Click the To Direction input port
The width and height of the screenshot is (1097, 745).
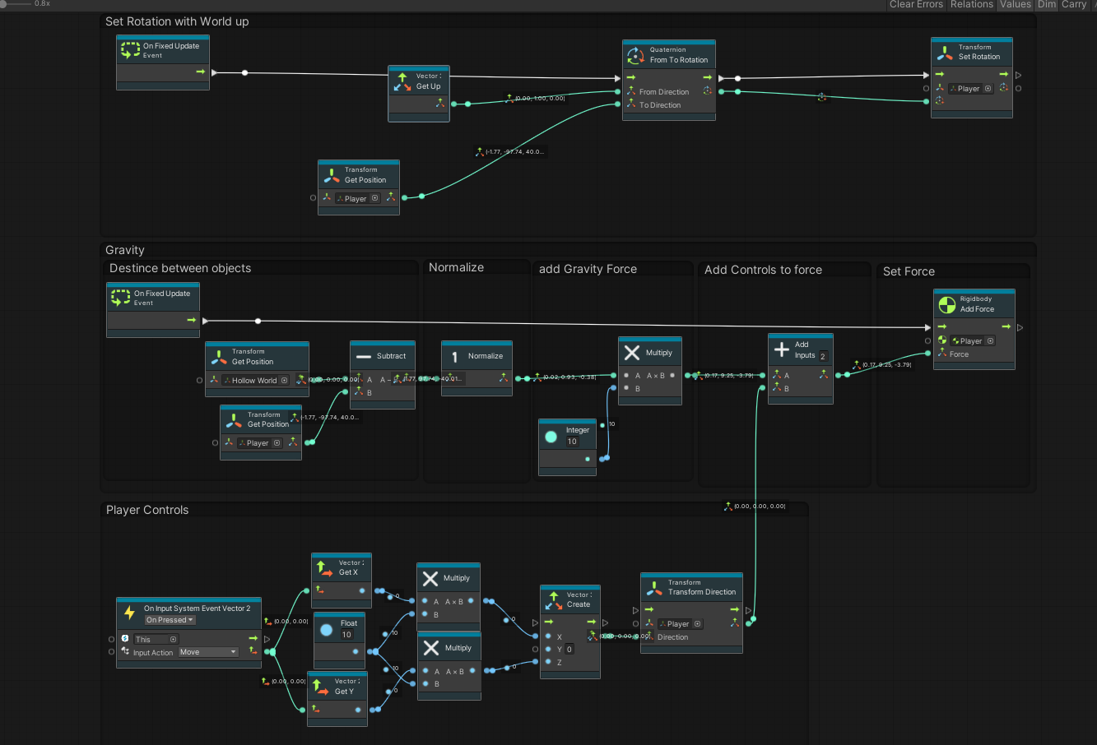coord(619,104)
